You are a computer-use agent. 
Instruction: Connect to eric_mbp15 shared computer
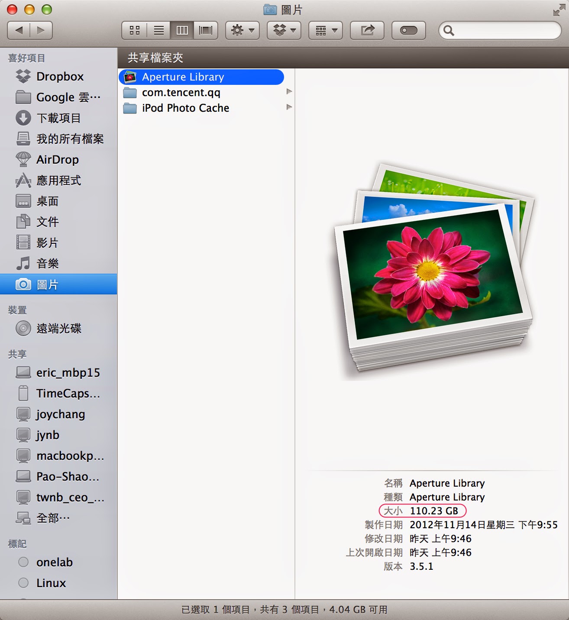58,373
